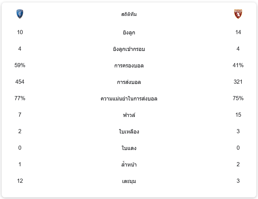The height and width of the screenshot is (199, 258).
Task: Select Empoli's 454 passes value
Action: coord(20,82)
